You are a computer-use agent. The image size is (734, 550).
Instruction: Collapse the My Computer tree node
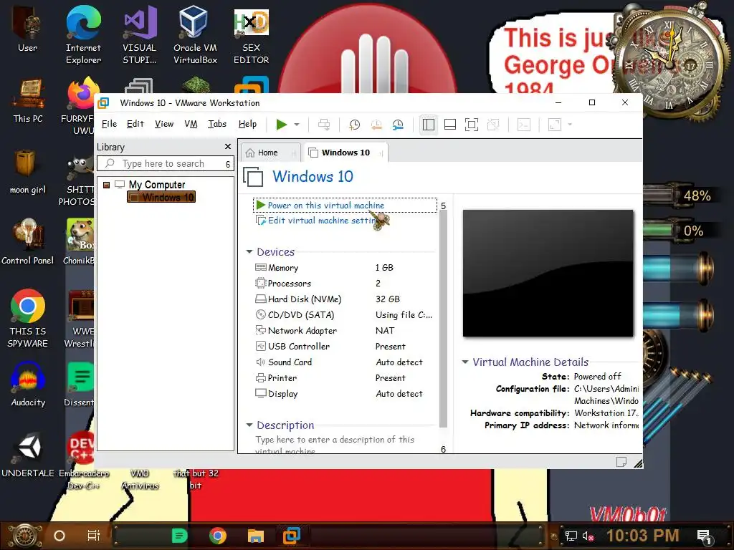(x=106, y=185)
